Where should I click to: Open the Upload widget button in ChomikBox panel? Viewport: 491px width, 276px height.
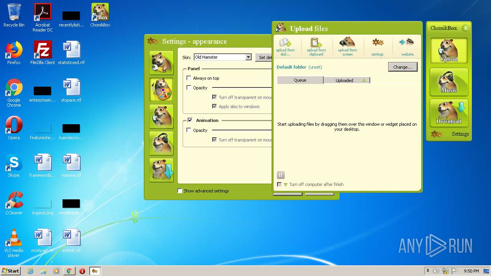point(449,51)
